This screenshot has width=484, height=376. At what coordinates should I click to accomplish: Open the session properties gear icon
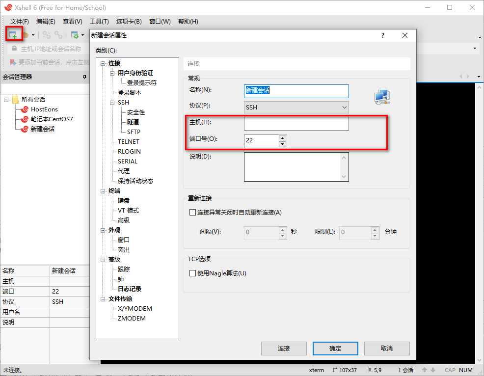coord(75,35)
